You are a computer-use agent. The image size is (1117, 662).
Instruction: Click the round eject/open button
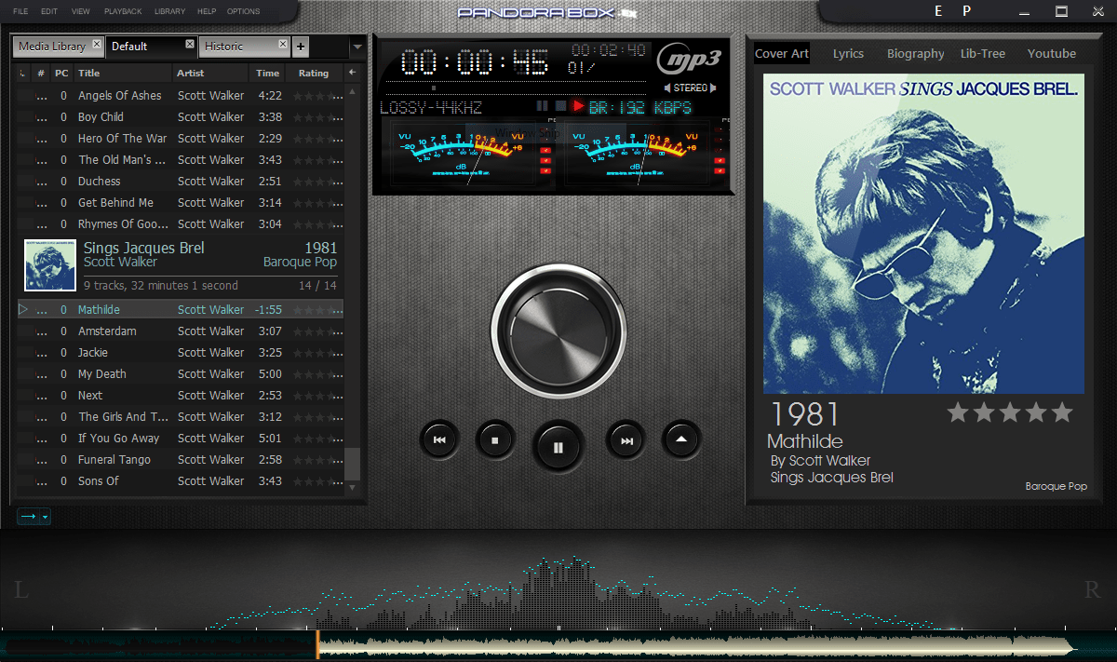(681, 439)
